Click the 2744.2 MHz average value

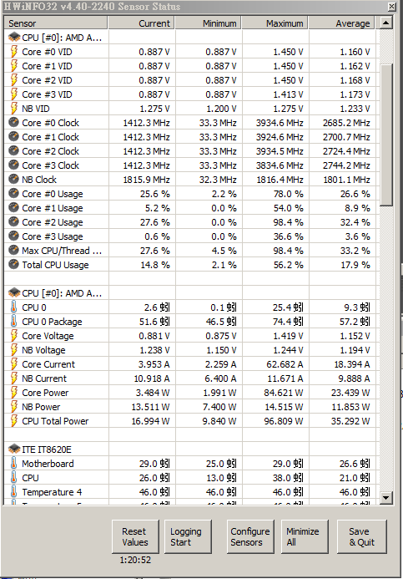346,165
